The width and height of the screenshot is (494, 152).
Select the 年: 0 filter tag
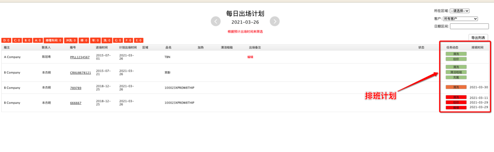tap(96, 40)
